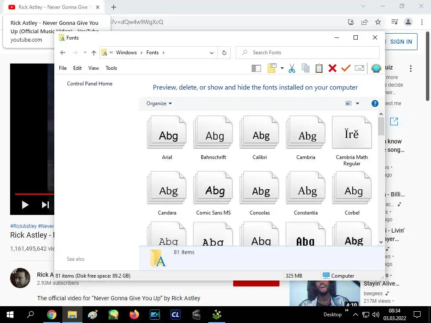This screenshot has width=431, height=323.
Task: Click the Windows breadcrumb segment
Action: [x=126, y=53]
